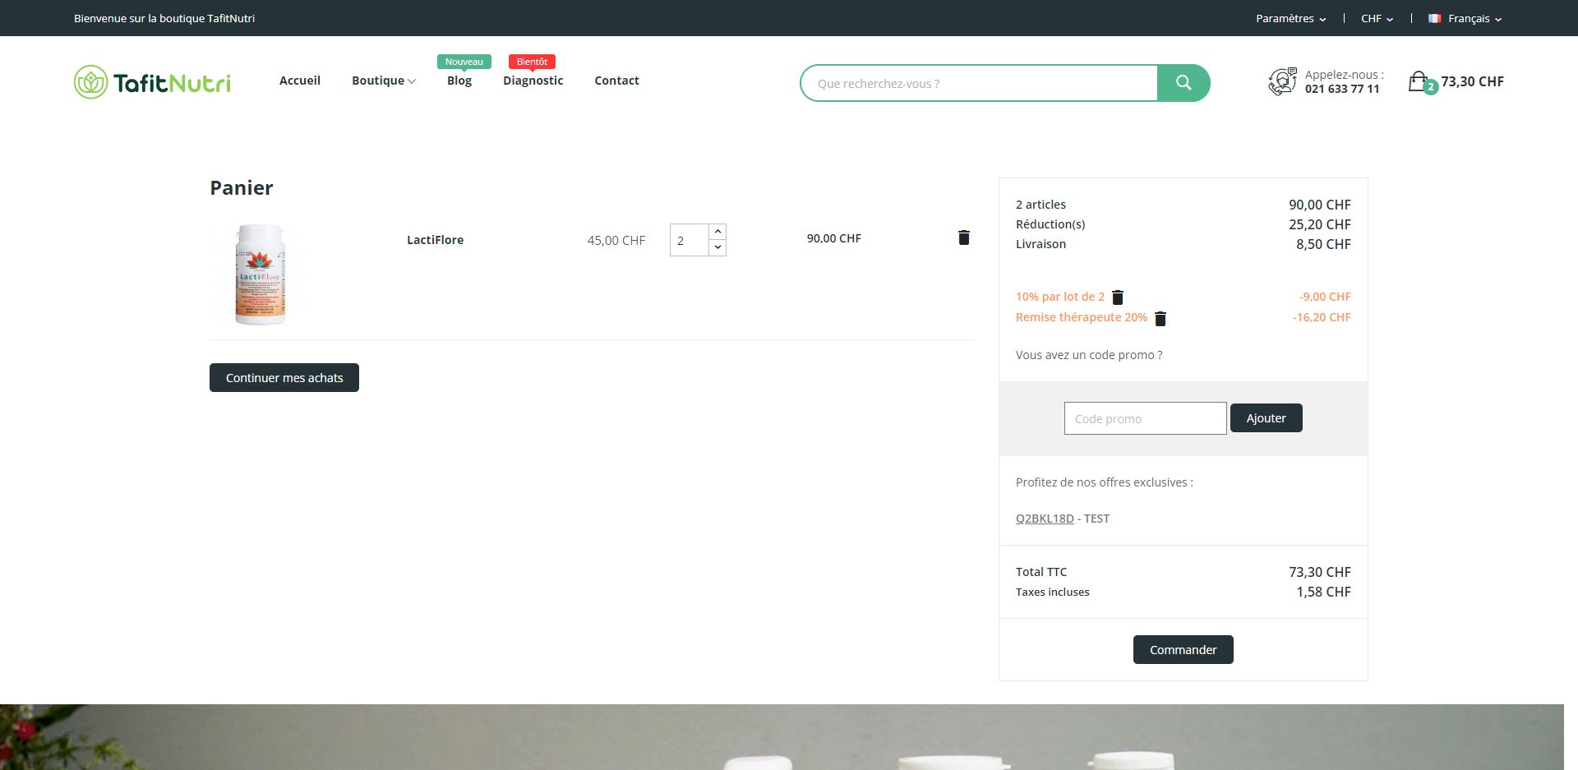Click the '2 articles' label
Viewport: 1578px width, 770px height.
click(1040, 205)
